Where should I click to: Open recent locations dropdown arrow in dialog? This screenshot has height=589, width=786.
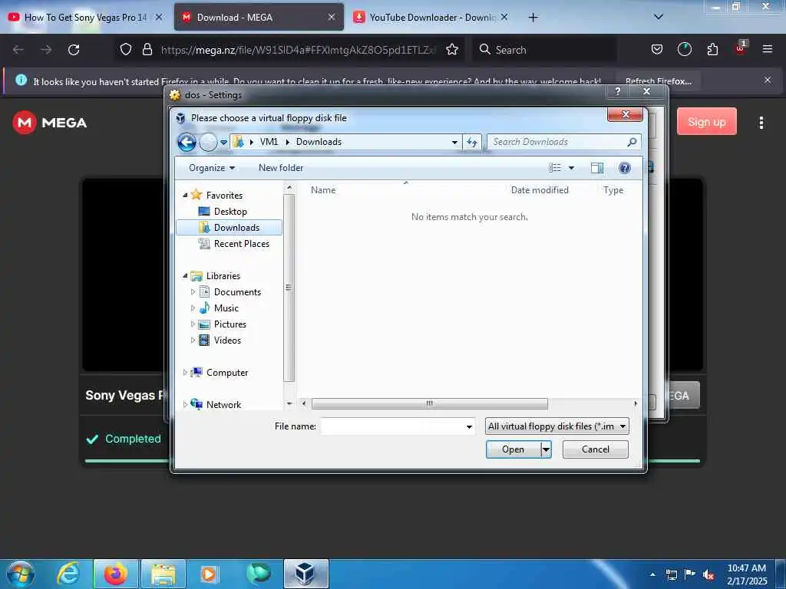223,143
